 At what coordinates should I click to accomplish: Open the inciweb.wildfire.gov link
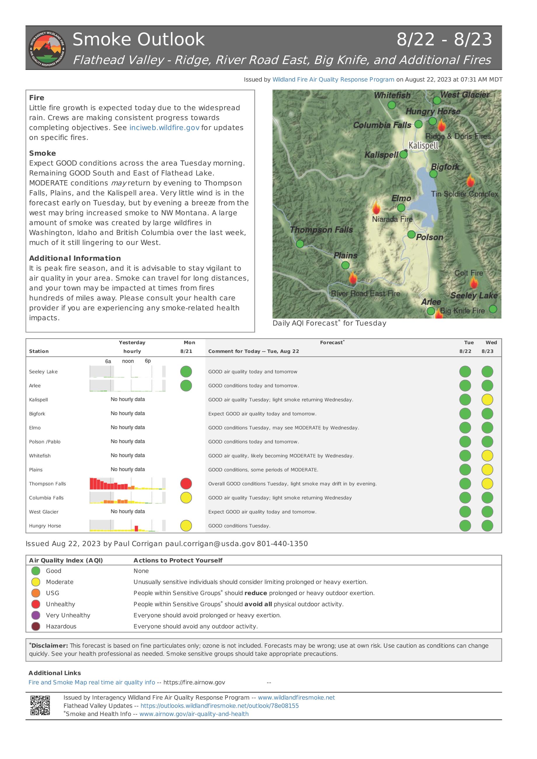point(164,128)
